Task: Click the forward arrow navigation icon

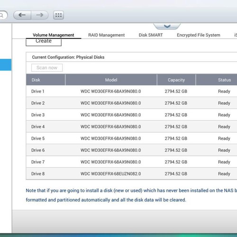Action: point(40,15)
